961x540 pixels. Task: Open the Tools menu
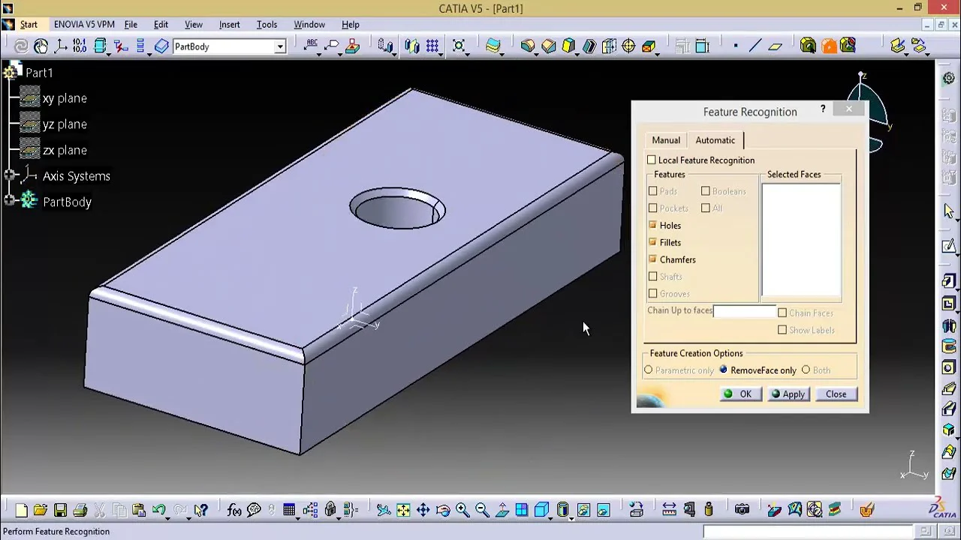pos(267,24)
